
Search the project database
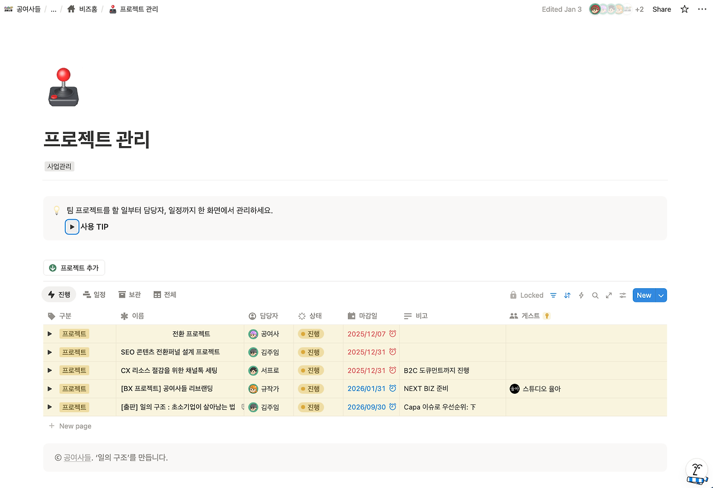(595, 296)
